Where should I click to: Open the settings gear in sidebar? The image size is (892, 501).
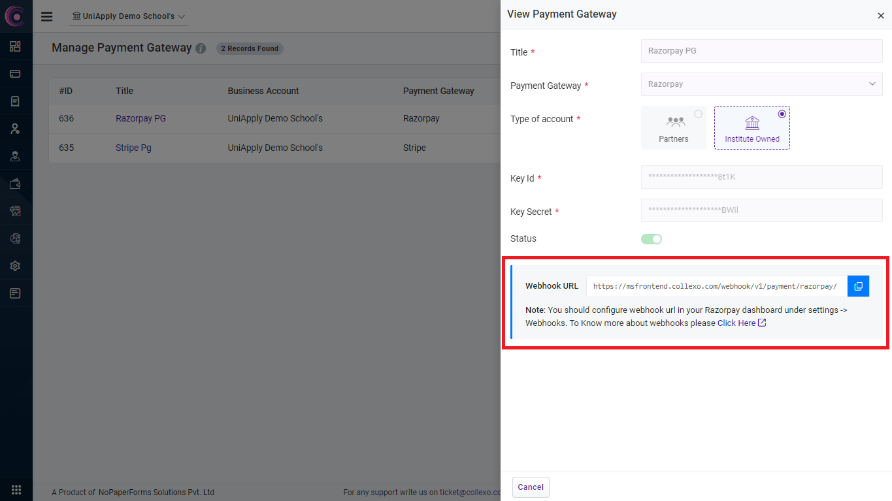pyautogui.click(x=15, y=266)
